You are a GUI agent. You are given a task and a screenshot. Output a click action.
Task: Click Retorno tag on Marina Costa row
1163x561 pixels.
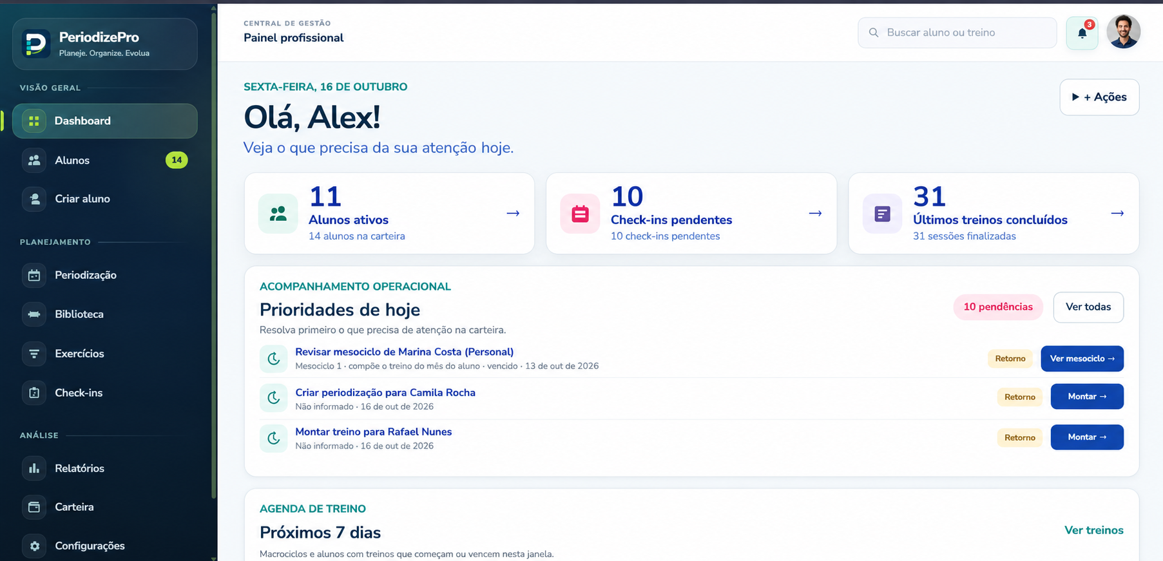(x=1010, y=359)
